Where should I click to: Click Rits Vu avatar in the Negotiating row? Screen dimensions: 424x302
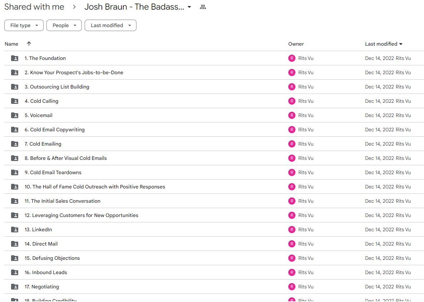coord(292,287)
